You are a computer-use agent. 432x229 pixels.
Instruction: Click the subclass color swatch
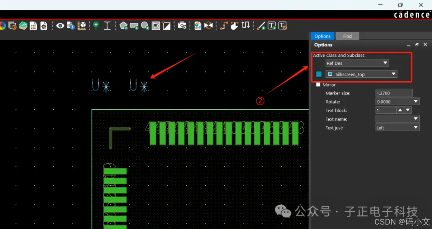(x=319, y=74)
